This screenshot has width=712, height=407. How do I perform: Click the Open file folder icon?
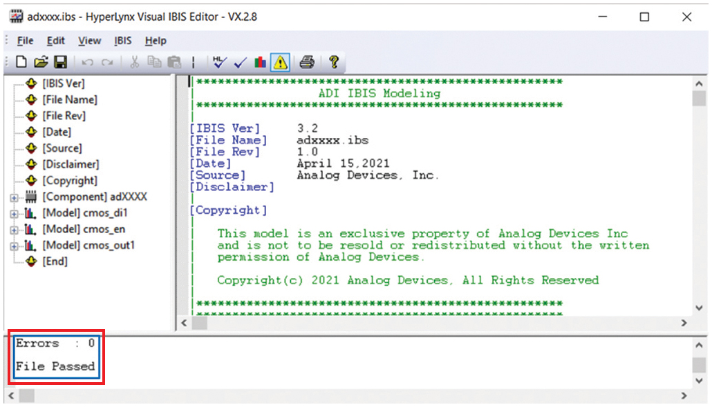(x=41, y=63)
